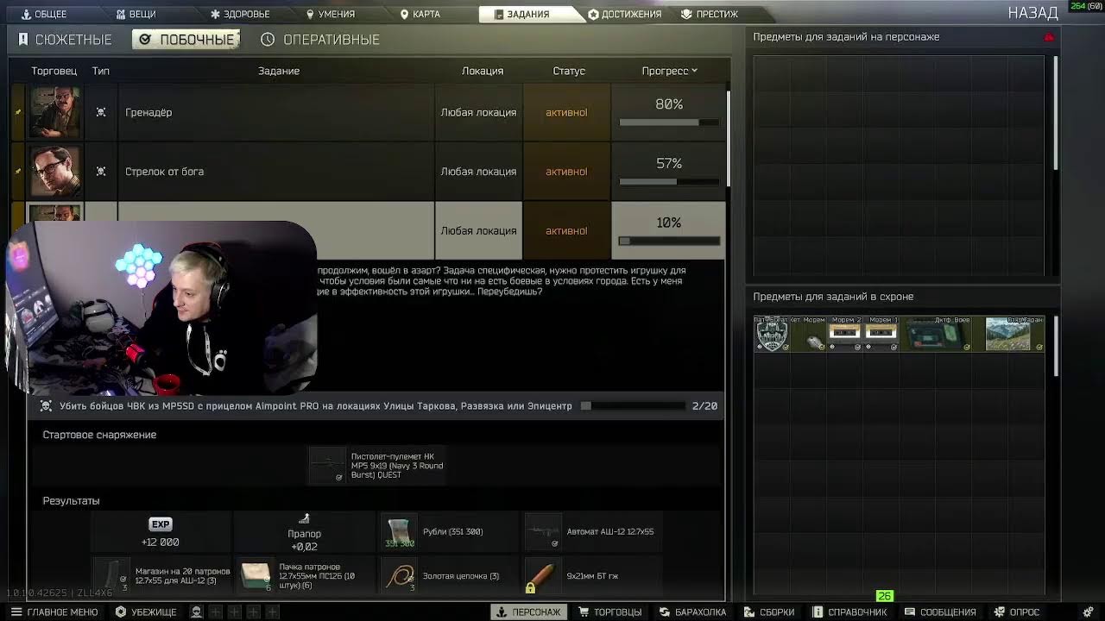Screen dimensions: 1105x621
Task: Click the EXP reward icon
Action: [x=161, y=524]
